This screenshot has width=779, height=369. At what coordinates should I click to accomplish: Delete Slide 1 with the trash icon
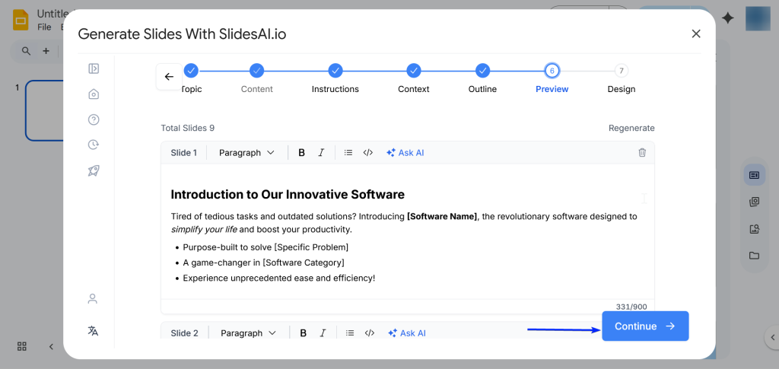tap(642, 153)
